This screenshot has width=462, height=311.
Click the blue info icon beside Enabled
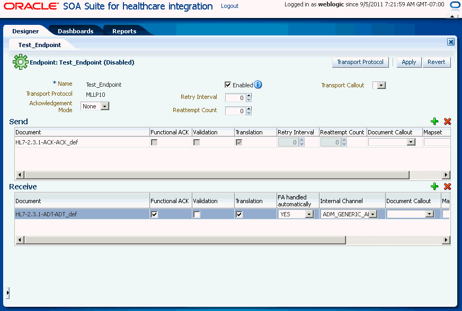click(258, 85)
